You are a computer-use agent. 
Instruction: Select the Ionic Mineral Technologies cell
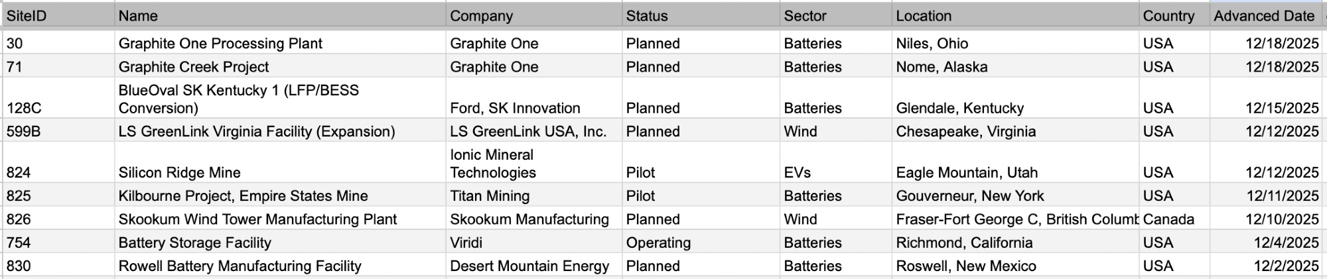[492, 164]
